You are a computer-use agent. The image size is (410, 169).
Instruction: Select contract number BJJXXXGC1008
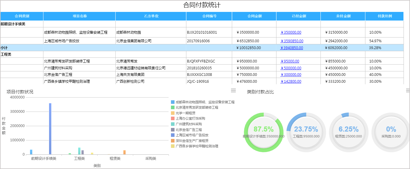coord(199,74)
